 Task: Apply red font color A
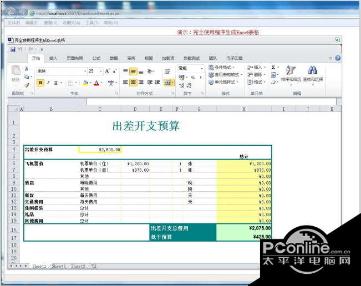96,83
